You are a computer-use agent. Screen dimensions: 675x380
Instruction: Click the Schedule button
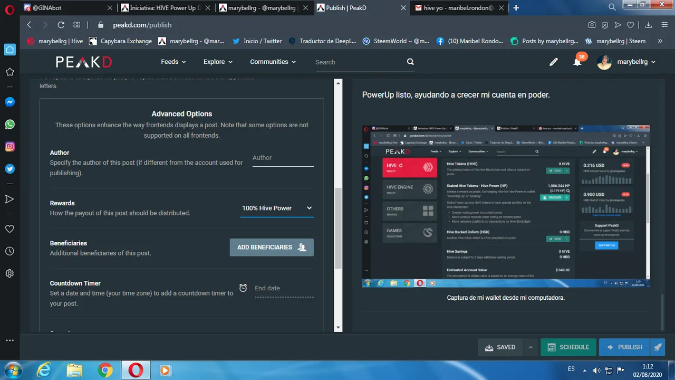[568, 347]
